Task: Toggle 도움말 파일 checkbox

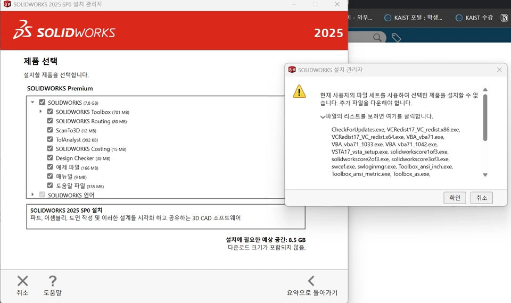Action: click(x=50, y=185)
